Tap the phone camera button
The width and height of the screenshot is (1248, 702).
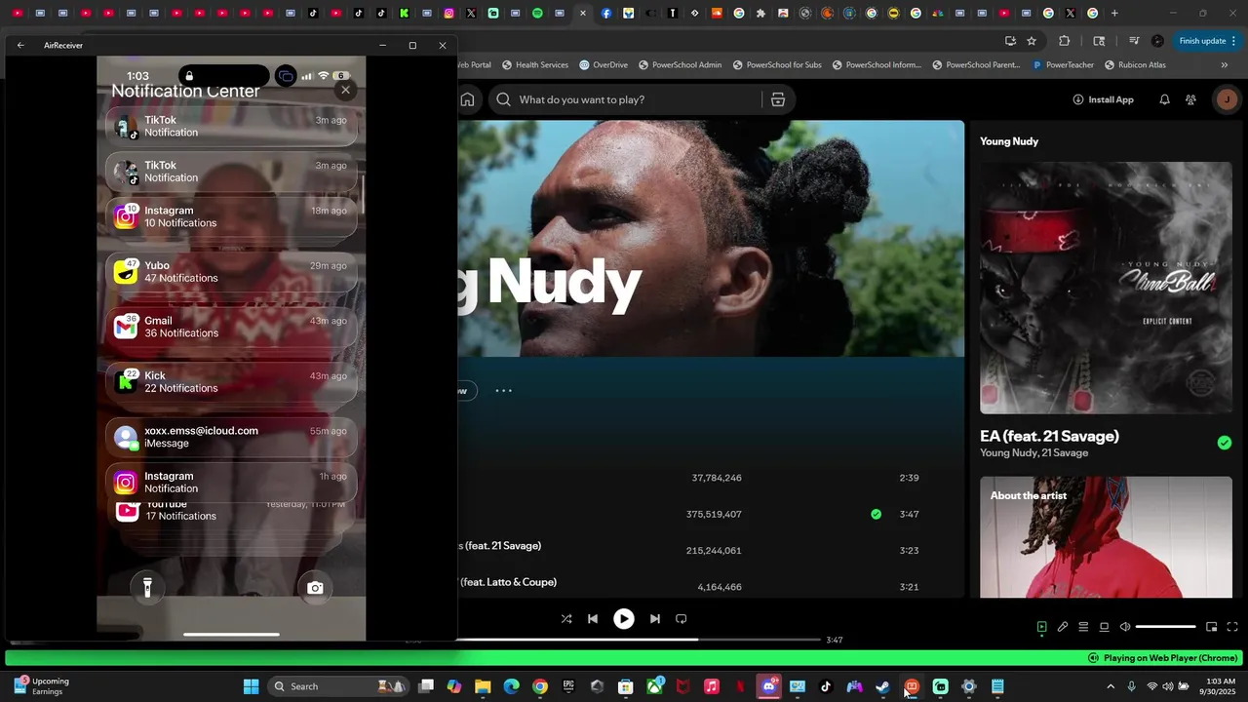(x=315, y=588)
